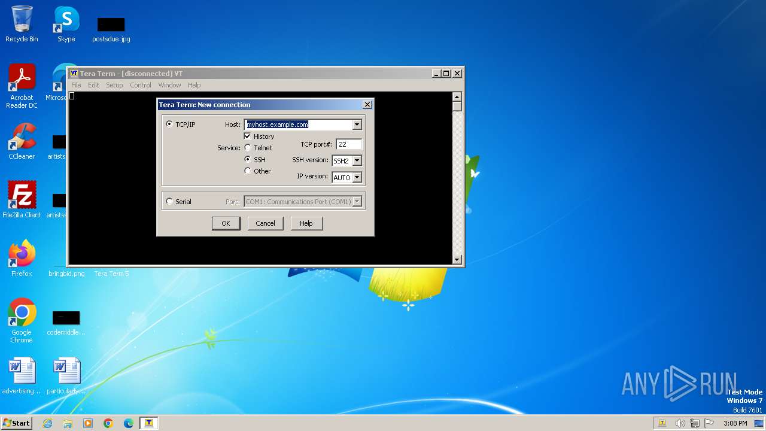The height and width of the screenshot is (431, 766).
Task: Open the Setup menu
Action: pos(114,85)
